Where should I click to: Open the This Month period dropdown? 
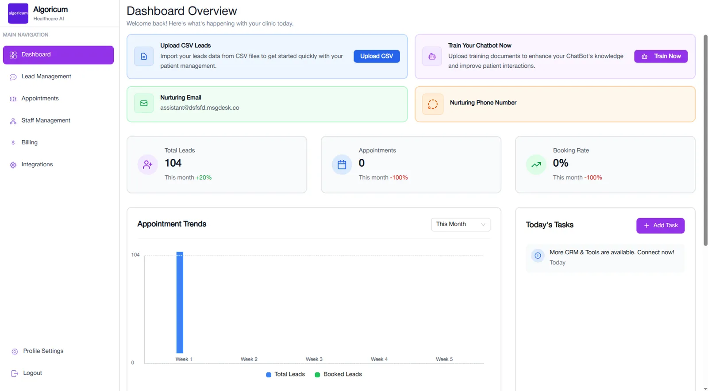[461, 225]
